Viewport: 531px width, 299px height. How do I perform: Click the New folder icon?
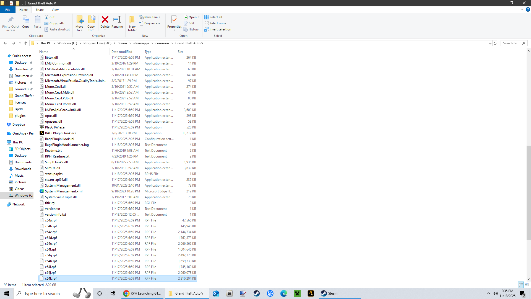[x=132, y=20]
